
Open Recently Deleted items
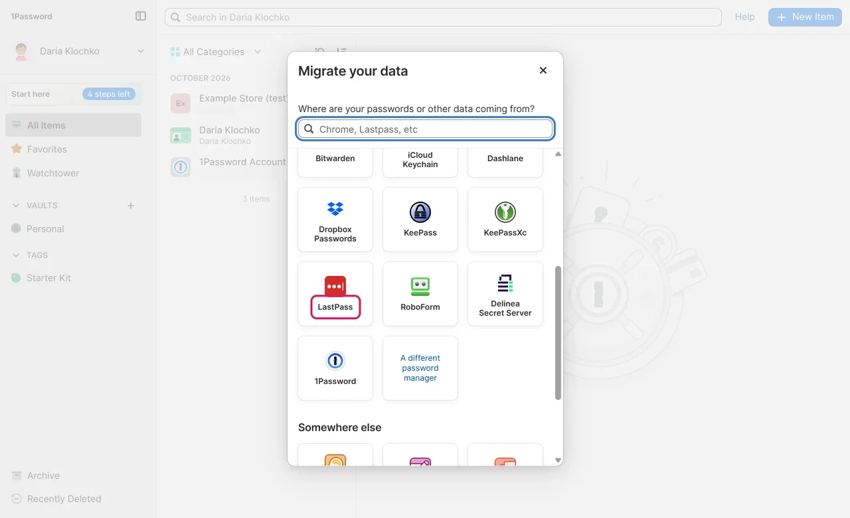click(x=73, y=499)
